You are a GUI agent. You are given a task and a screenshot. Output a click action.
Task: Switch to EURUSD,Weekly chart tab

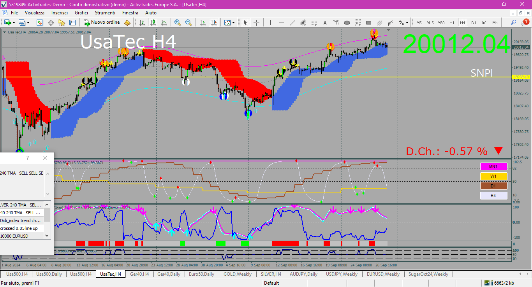pos(383,274)
